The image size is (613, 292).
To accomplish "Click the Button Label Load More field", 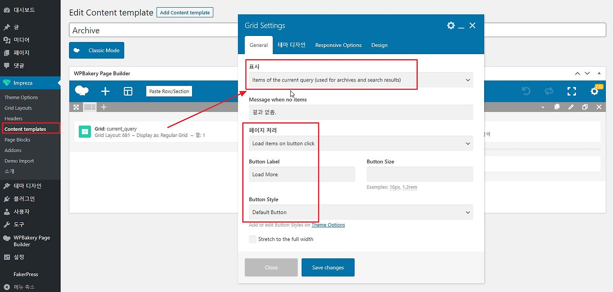I will pyautogui.click(x=302, y=174).
